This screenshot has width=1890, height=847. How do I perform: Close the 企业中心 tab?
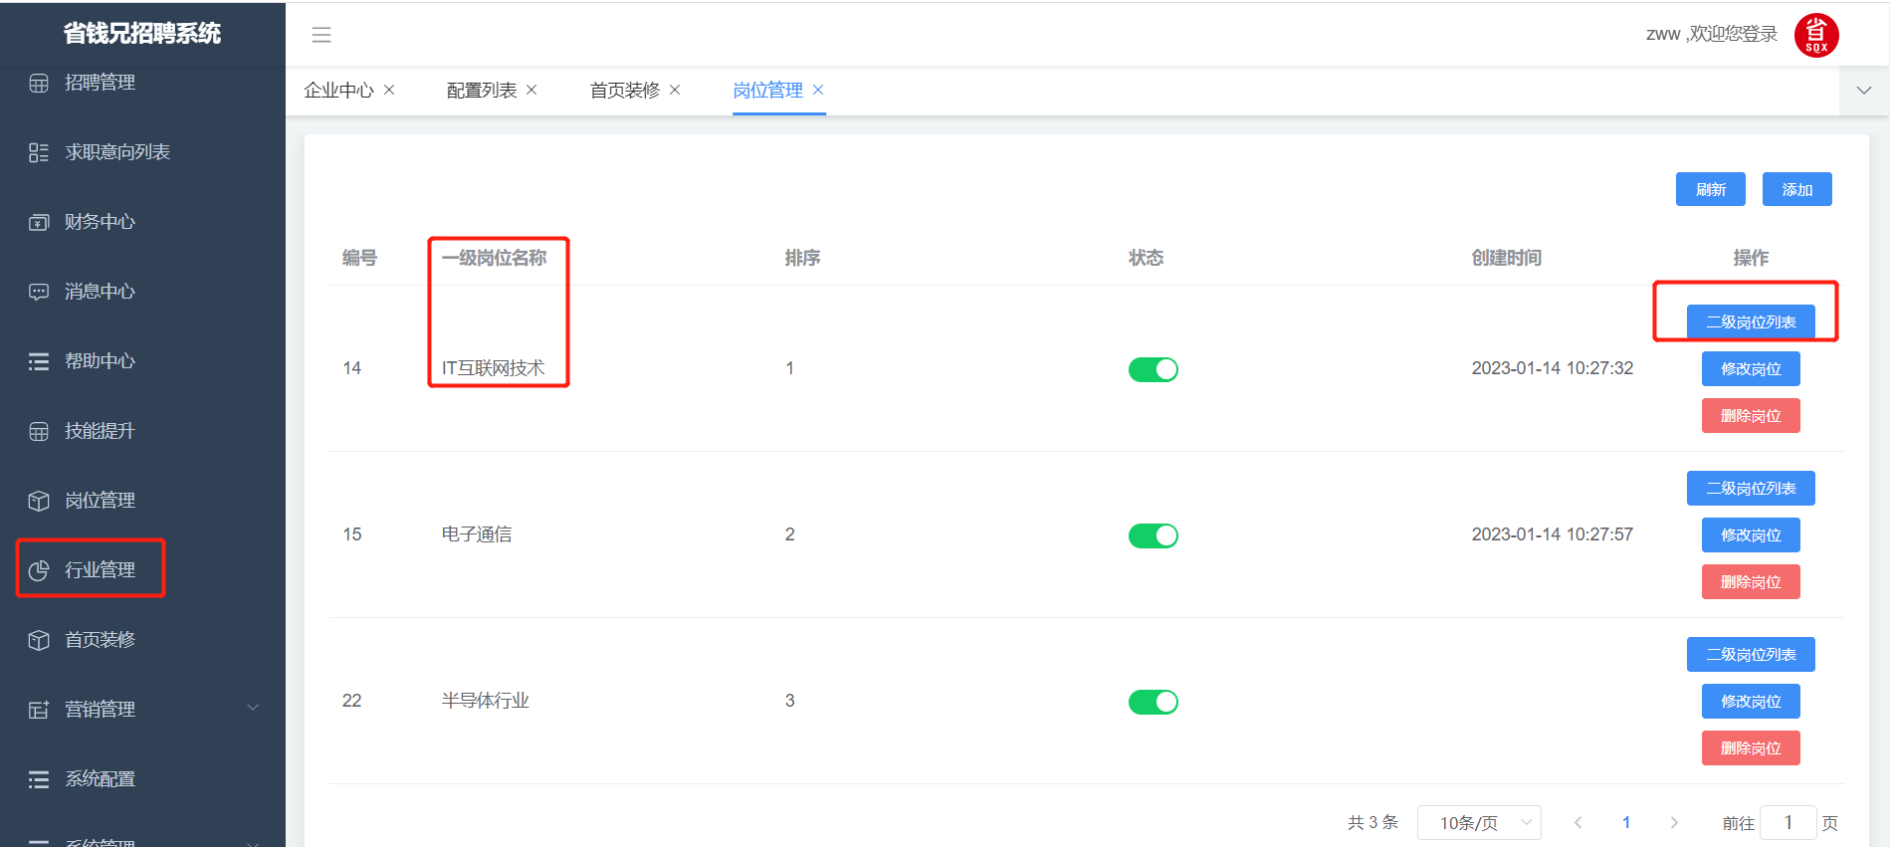(x=389, y=90)
